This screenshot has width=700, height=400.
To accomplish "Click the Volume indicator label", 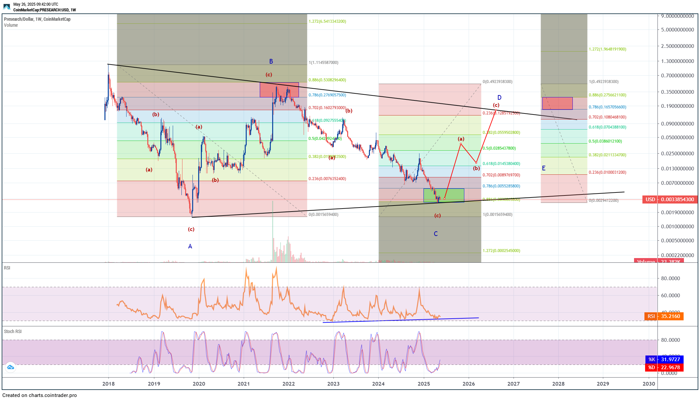I will pyautogui.click(x=11, y=25).
